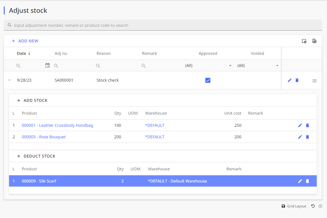Click the Leather Crossbody Handbag quantity 100 cell

[x=118, y=125]
